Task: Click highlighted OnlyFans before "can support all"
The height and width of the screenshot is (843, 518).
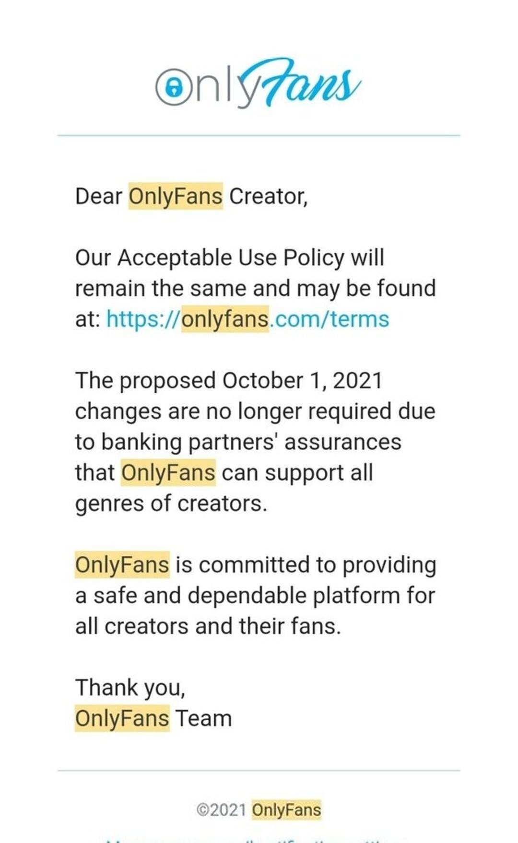Action: [x=168, y=473]
